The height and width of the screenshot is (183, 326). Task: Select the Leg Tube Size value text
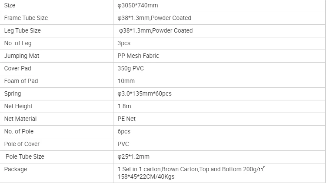156,30
